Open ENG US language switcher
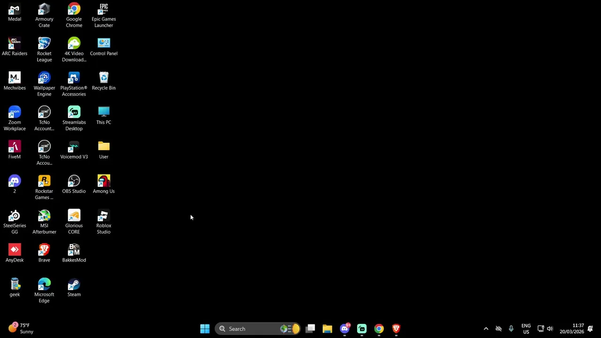The image size is (601, 338). [x=526, y=329]
